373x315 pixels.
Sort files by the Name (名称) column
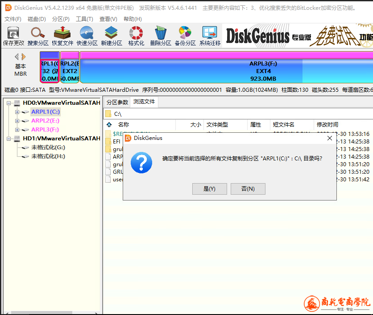click(144, 124)
